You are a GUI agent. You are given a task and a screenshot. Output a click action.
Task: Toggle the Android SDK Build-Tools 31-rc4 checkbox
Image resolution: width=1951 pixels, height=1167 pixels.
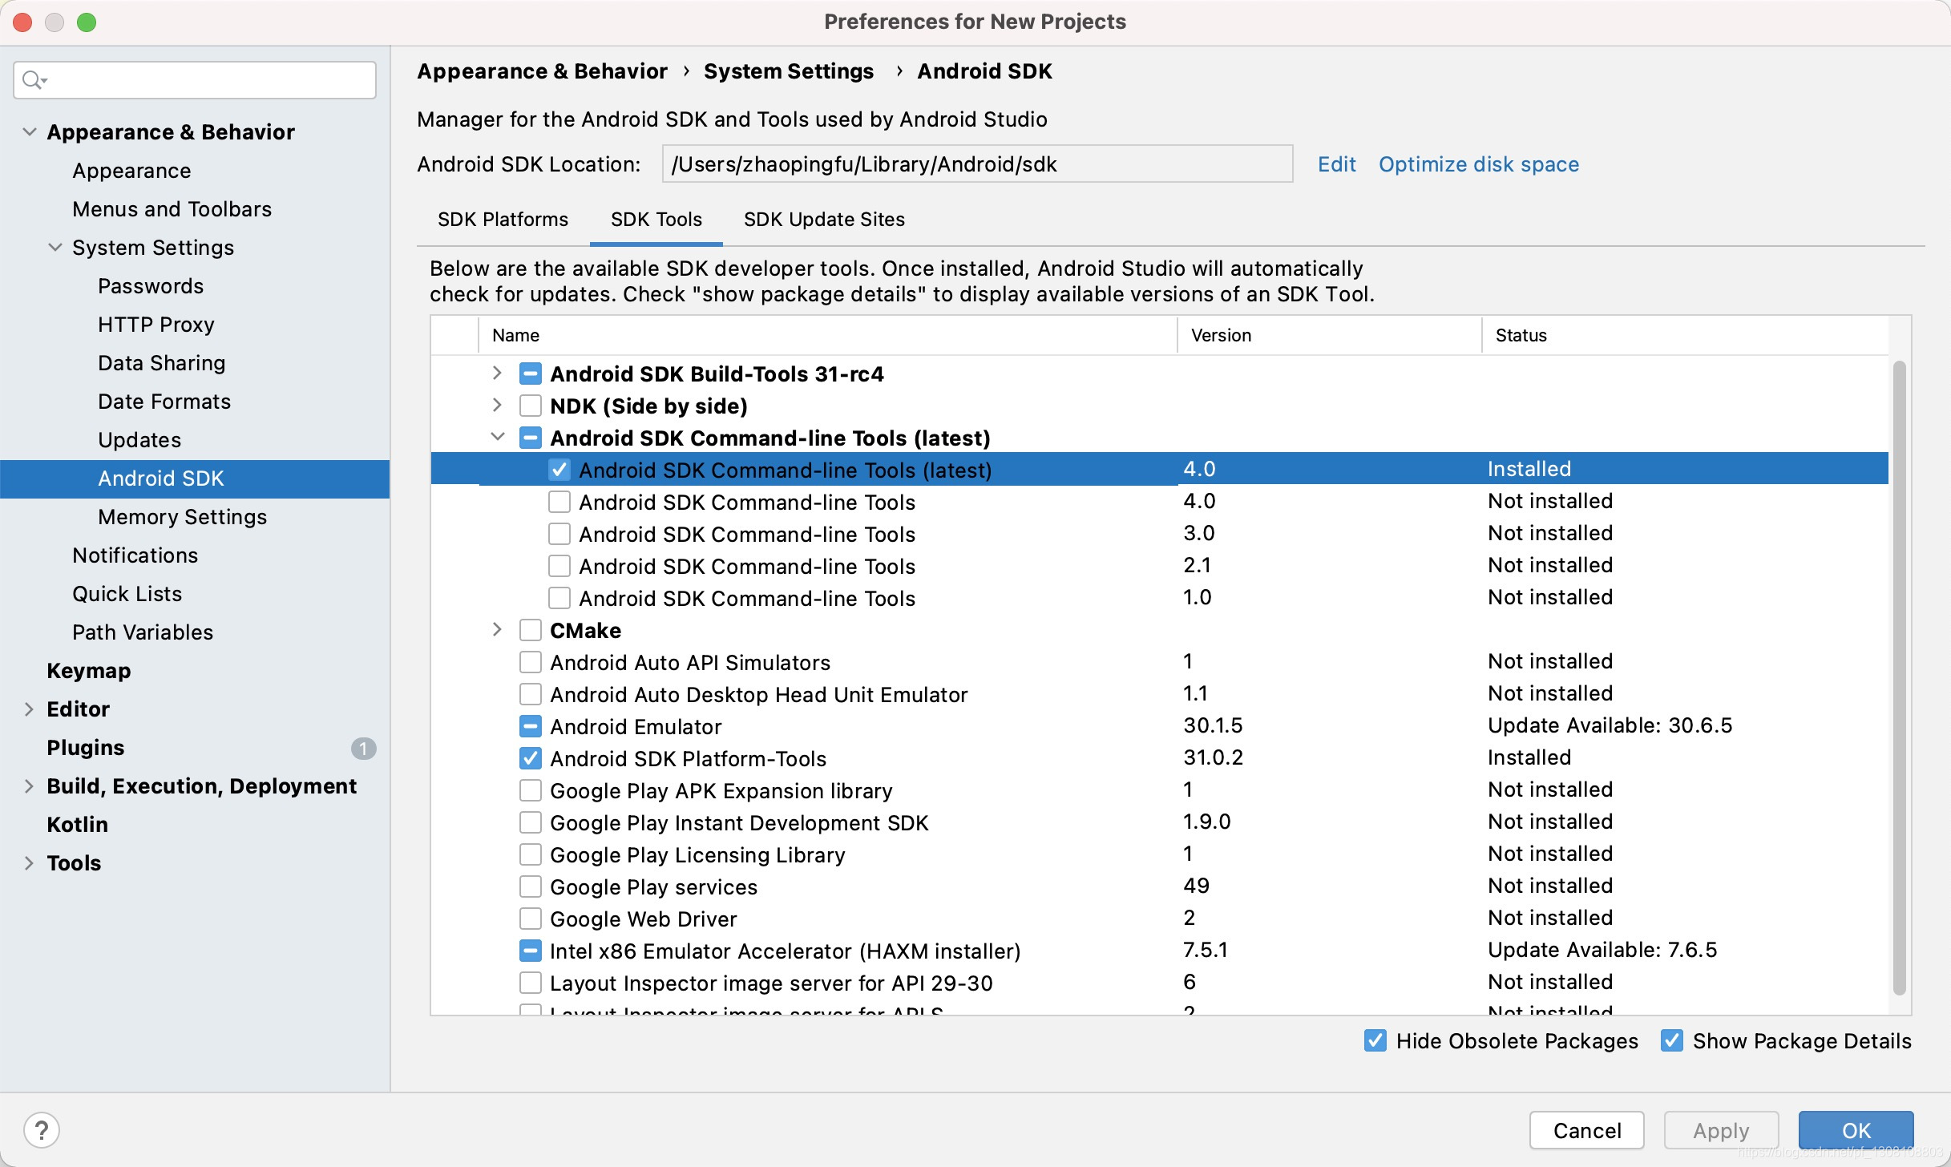point(531,374)
